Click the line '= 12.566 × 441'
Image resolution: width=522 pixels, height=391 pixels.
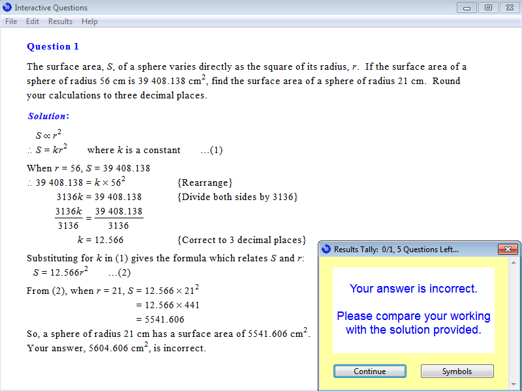pyautogui.click(x=168, y=305)
